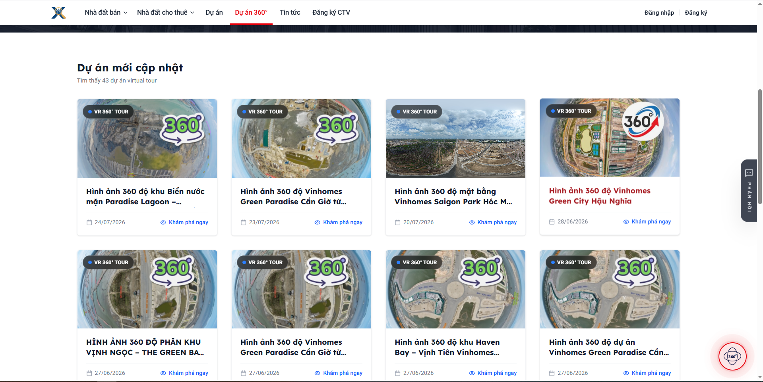Click the page vertical scrollbar thumb
The height and width of the screenshot is (382, 763).
(x=760, y=147)
